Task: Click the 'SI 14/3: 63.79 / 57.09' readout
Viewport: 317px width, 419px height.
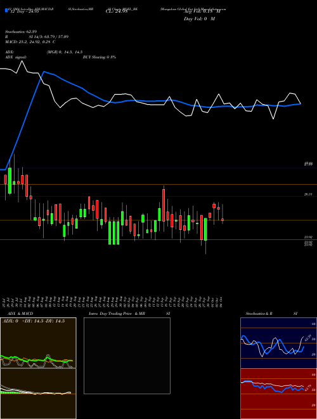Action: pos(49,37)
